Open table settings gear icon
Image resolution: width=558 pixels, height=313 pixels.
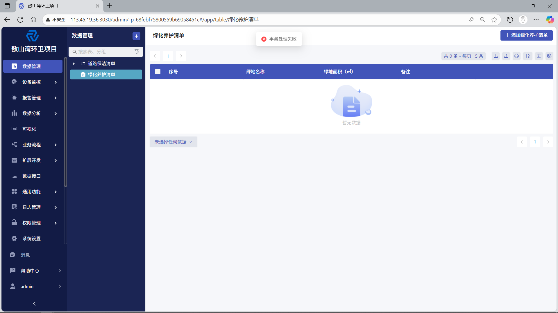click(x=549, y=56)
